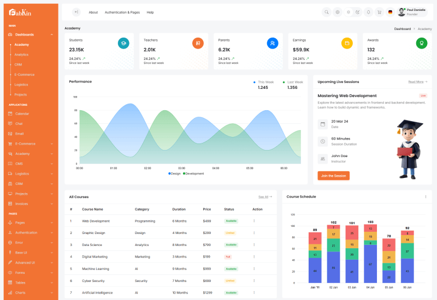Click the German flag language icon
Image resolution: width=437 pixels, height=300 pixels.
click(x=390, y=12)
